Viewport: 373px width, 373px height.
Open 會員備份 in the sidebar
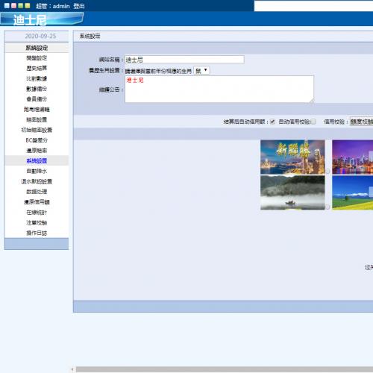point(37,99)
